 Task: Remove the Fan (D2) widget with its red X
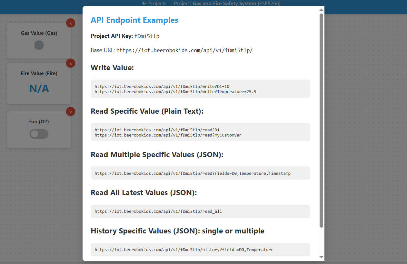point(71,111)
